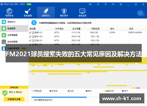Click the green shield 更快 & 更安全 icon
This screenshot has width=147, height=106.
click(x=5, y=93)
